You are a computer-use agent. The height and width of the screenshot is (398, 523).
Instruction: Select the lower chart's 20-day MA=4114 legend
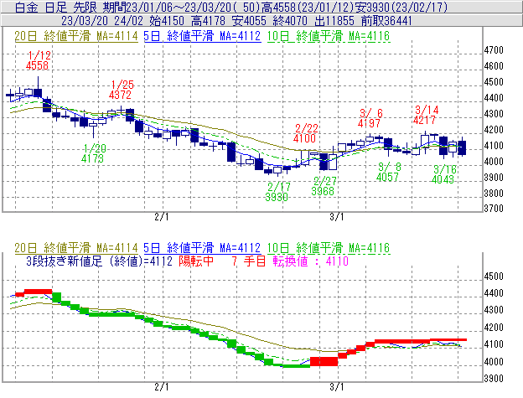[76, 248]
